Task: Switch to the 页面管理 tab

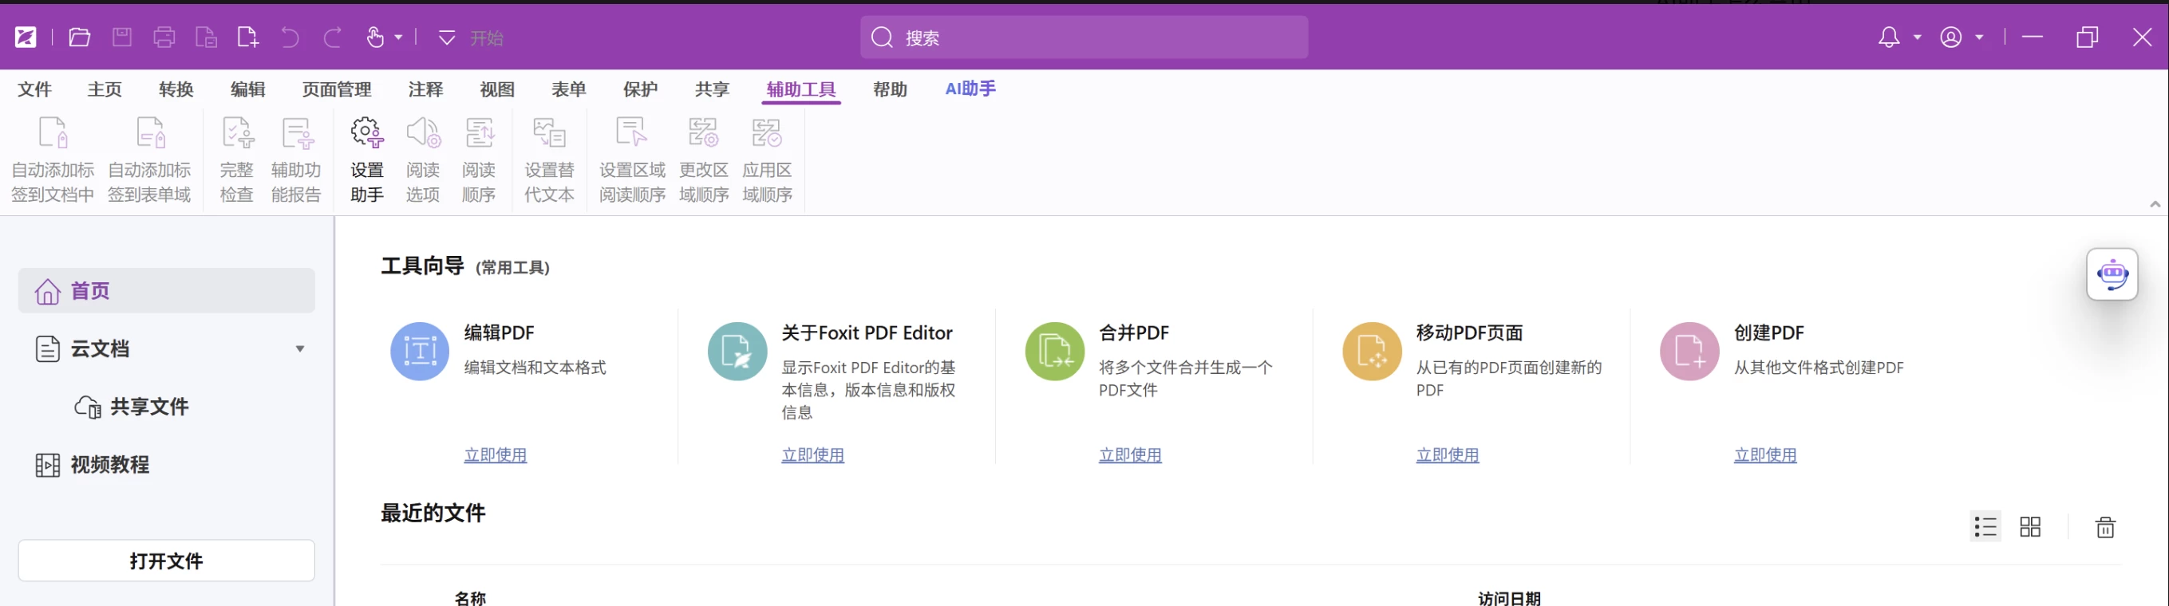Action: pos(337,89)
